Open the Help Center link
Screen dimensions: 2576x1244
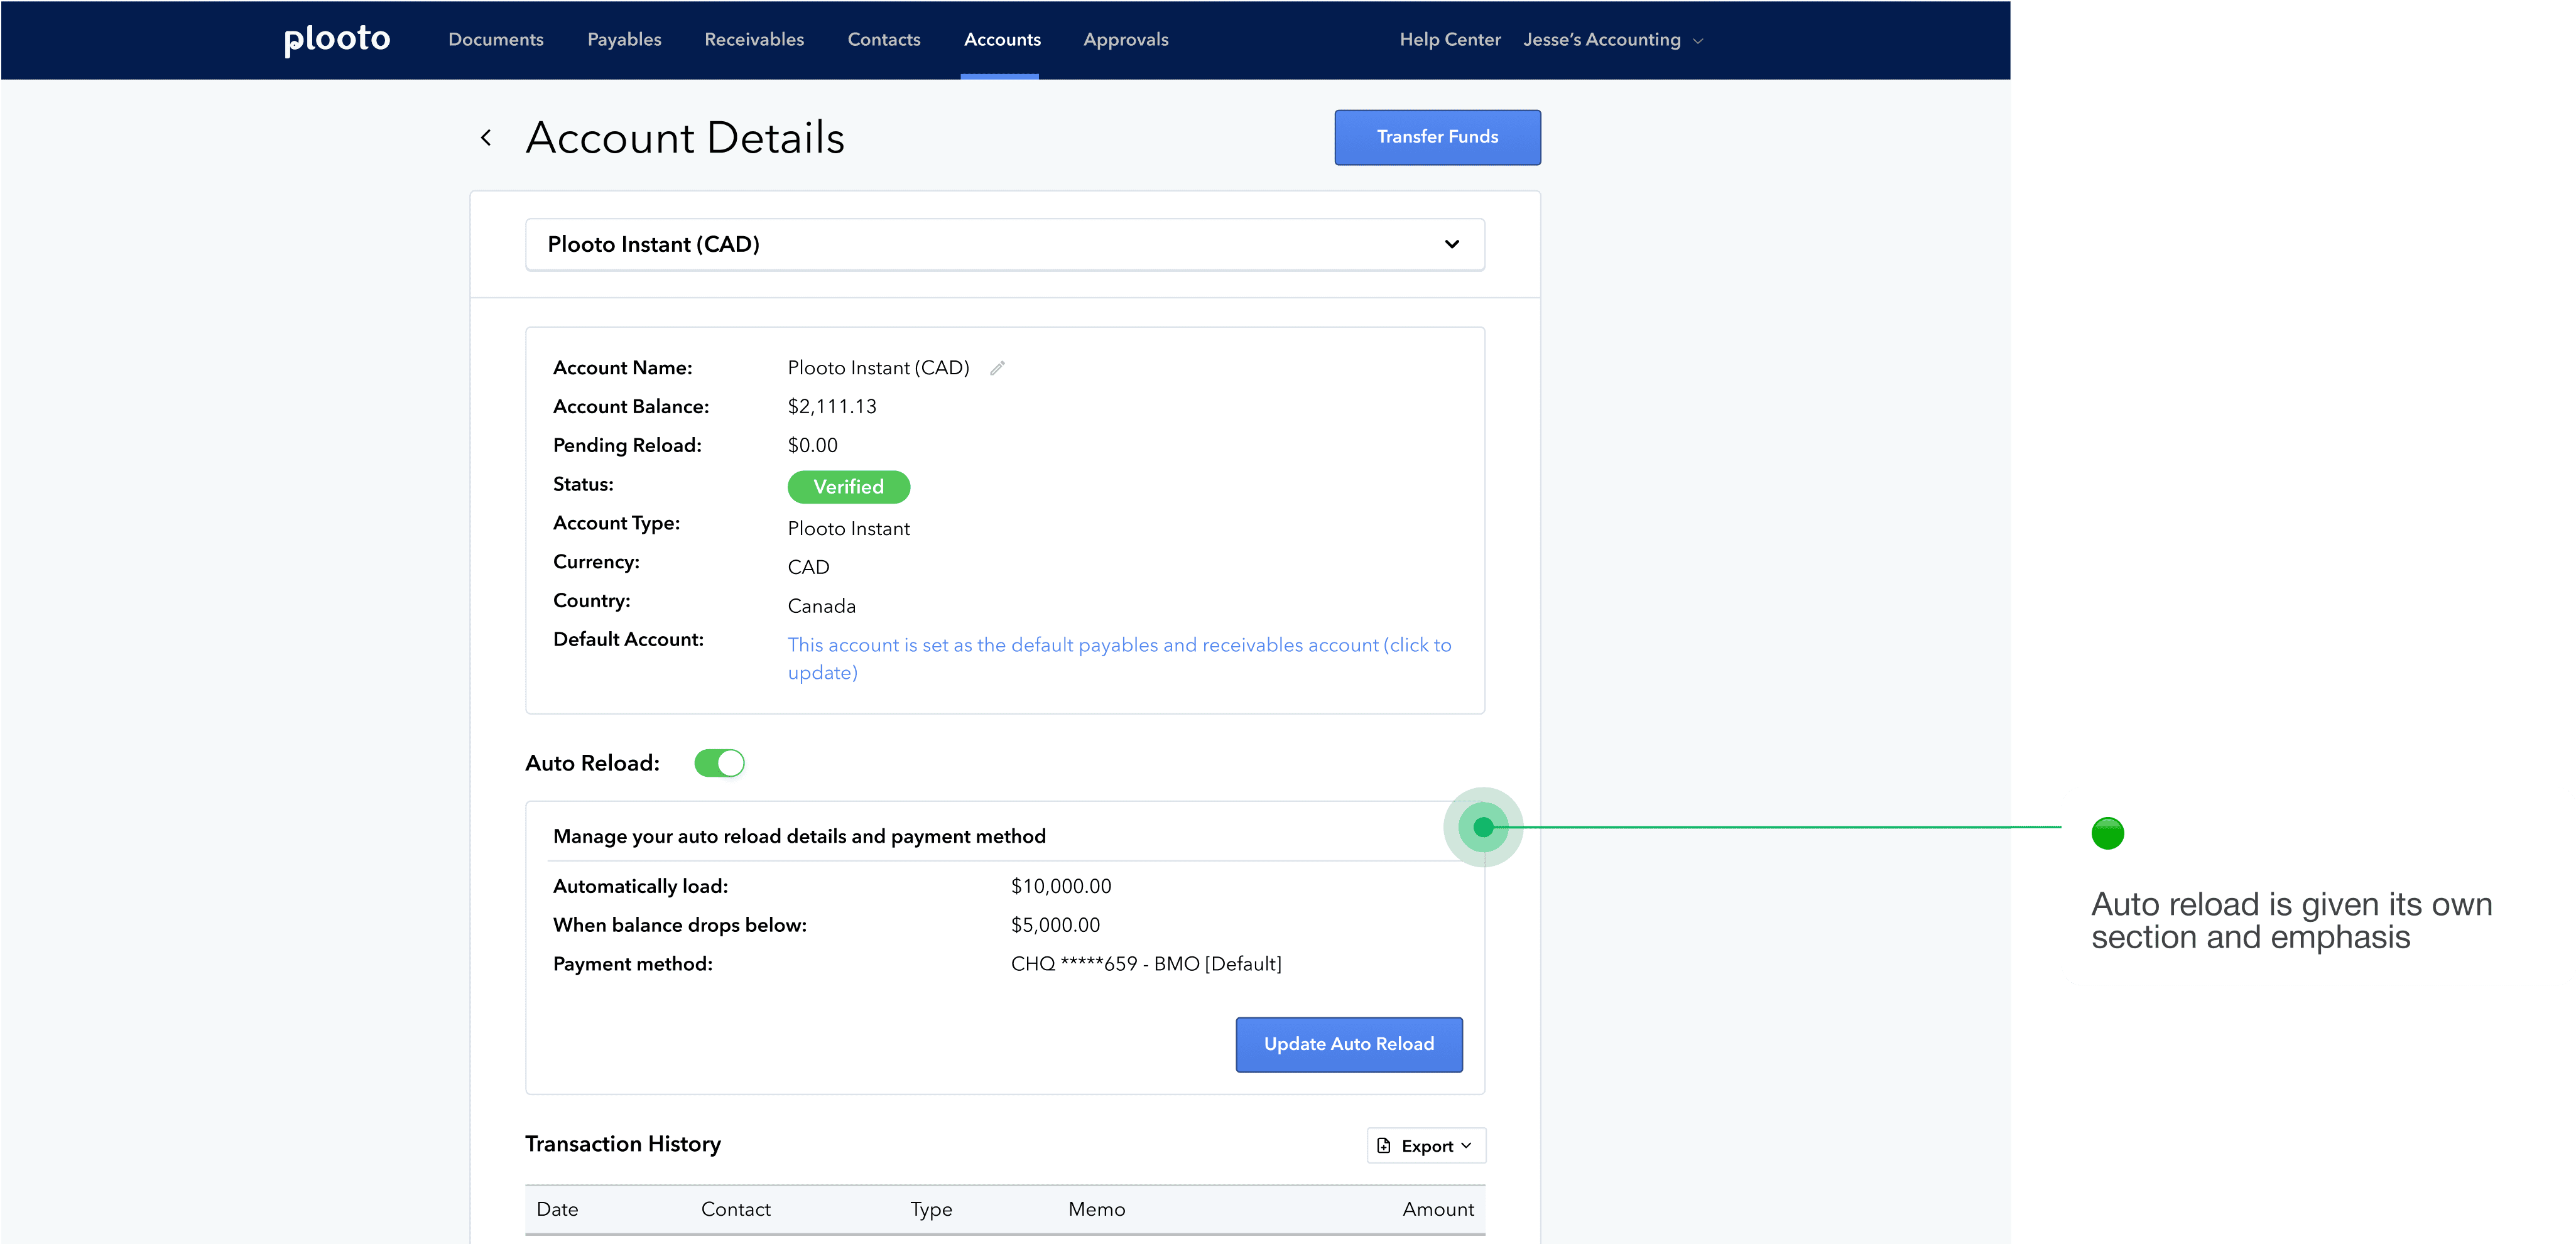point(1449,40)
